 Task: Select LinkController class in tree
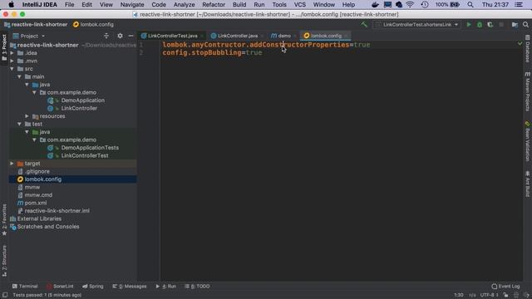79,108
